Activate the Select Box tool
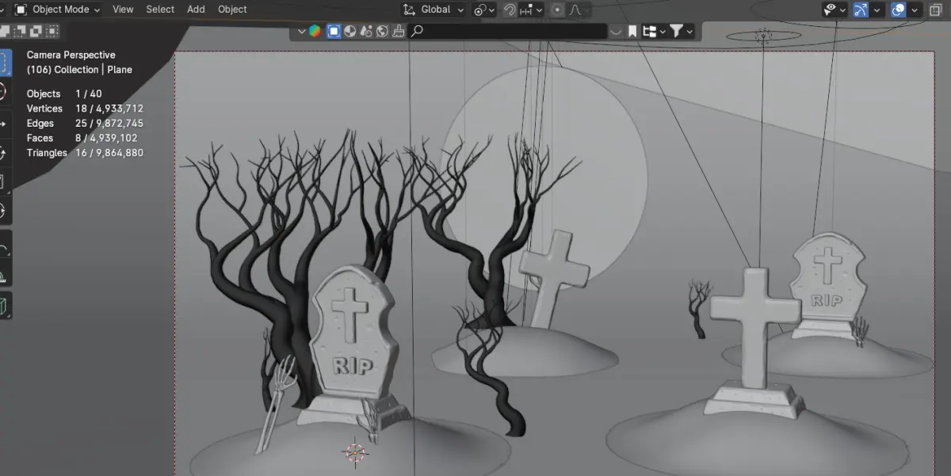The image size is (951, 476). [x=5, y=63]
